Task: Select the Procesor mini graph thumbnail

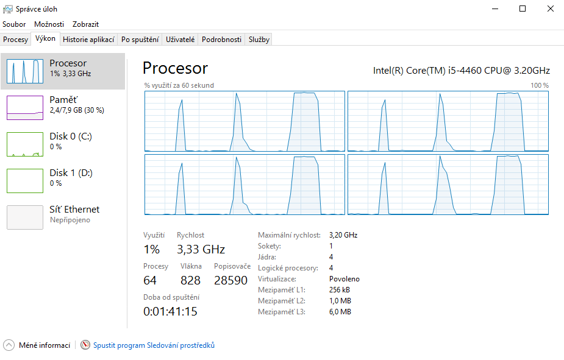Action: point(25,71)
